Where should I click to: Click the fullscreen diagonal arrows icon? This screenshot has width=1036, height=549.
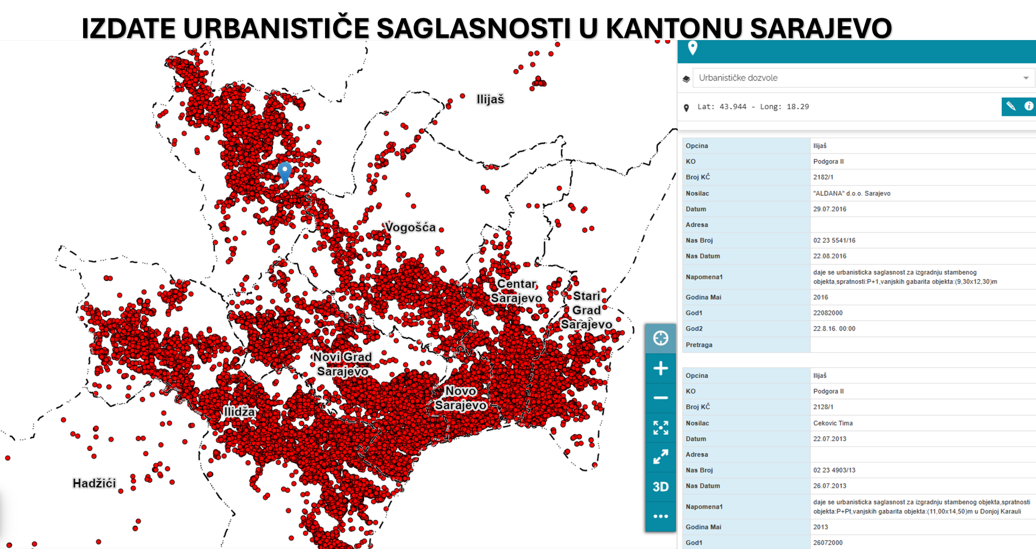tap(660, 457)
